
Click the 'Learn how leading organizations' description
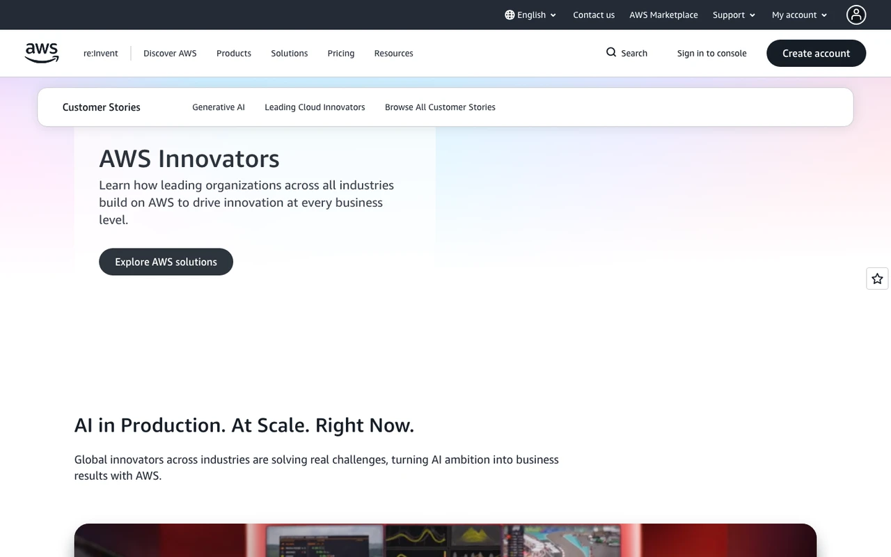(x=246, y=203)
